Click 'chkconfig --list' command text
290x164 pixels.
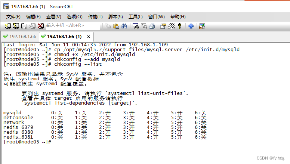point(78,64)
